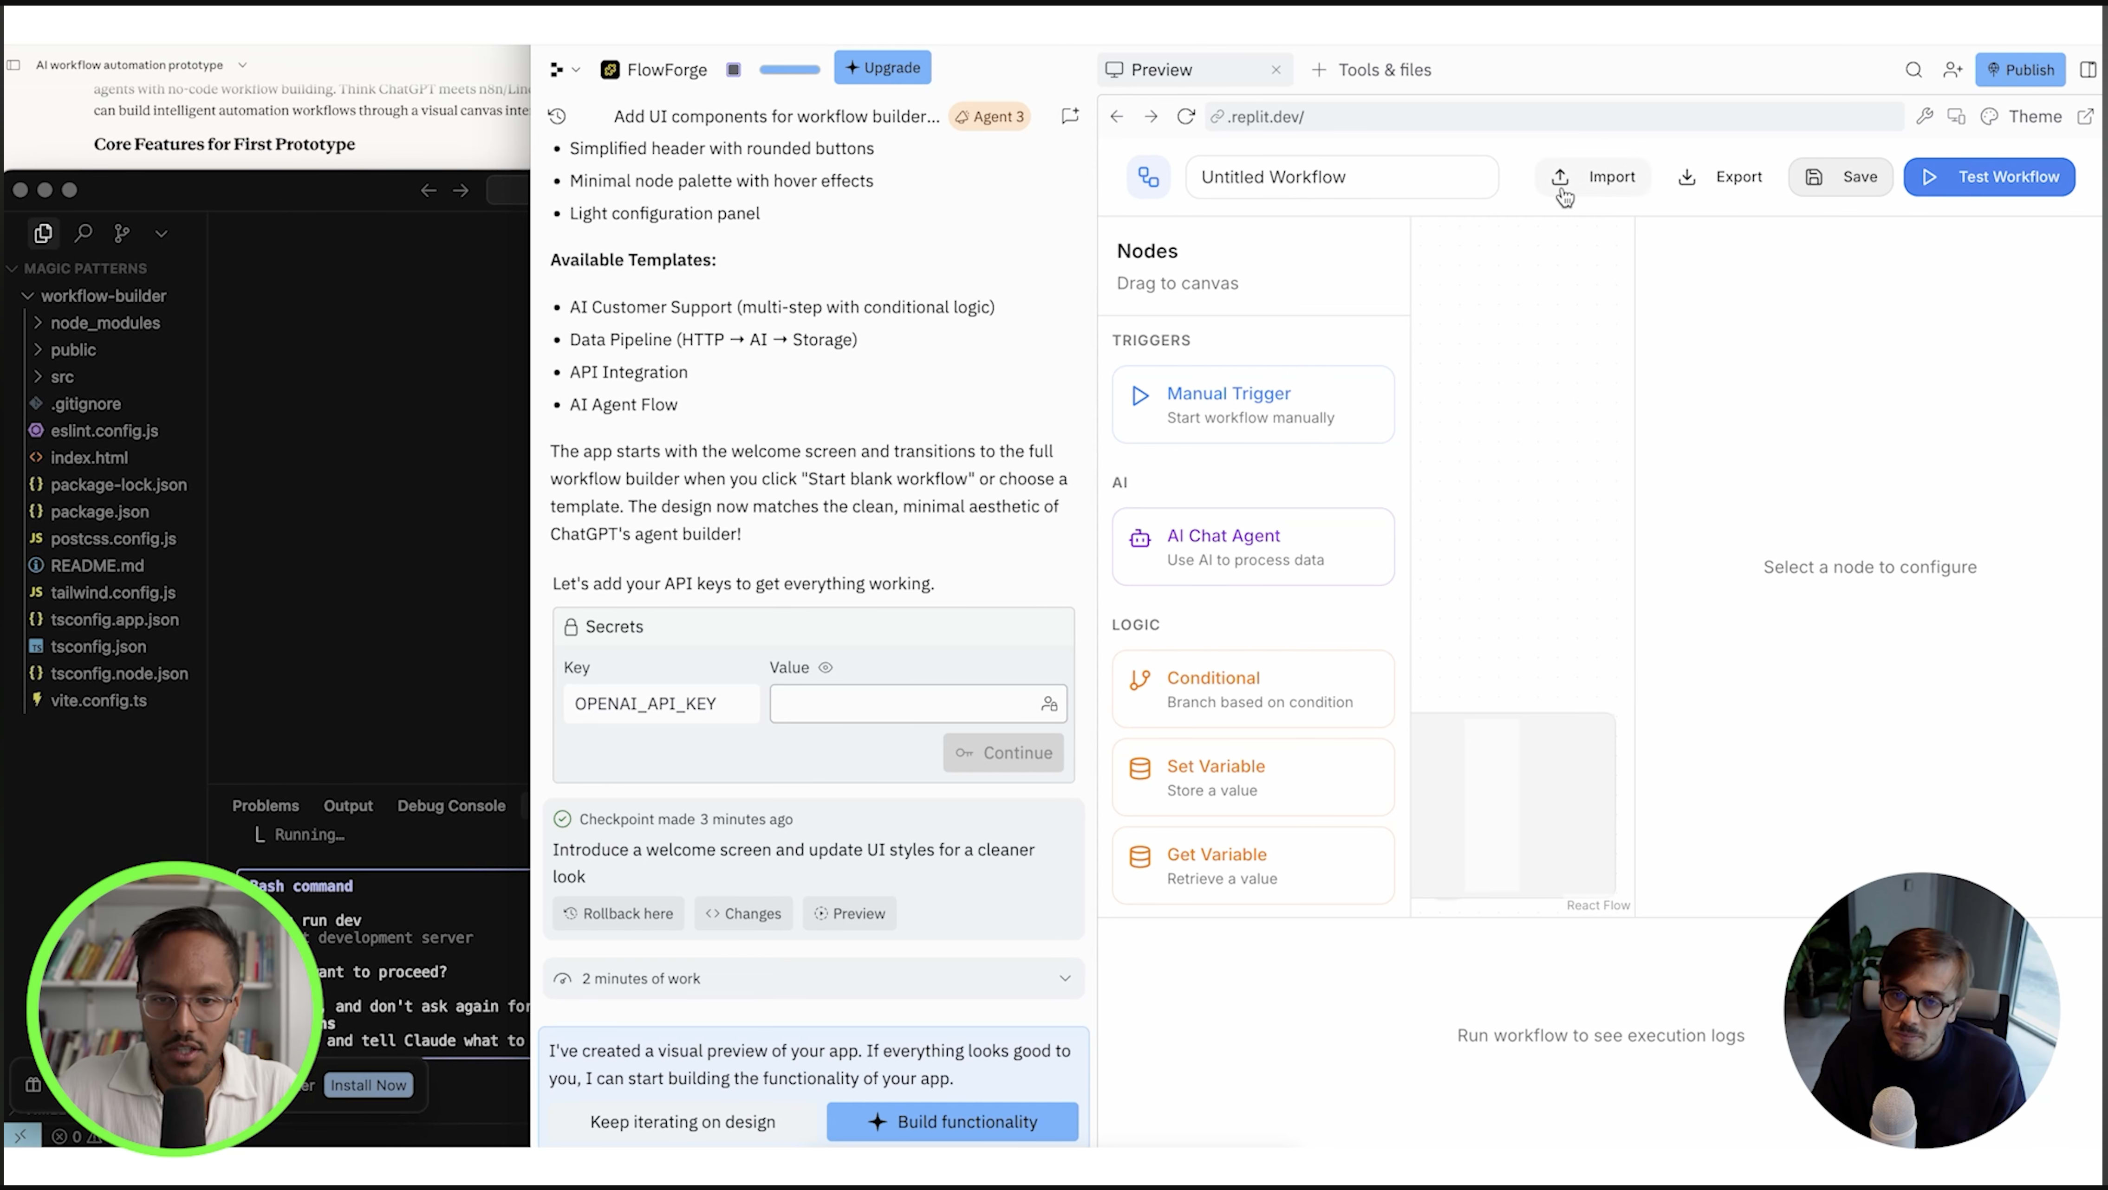
Task: Start a new chat with icon
Action: 1069,116
